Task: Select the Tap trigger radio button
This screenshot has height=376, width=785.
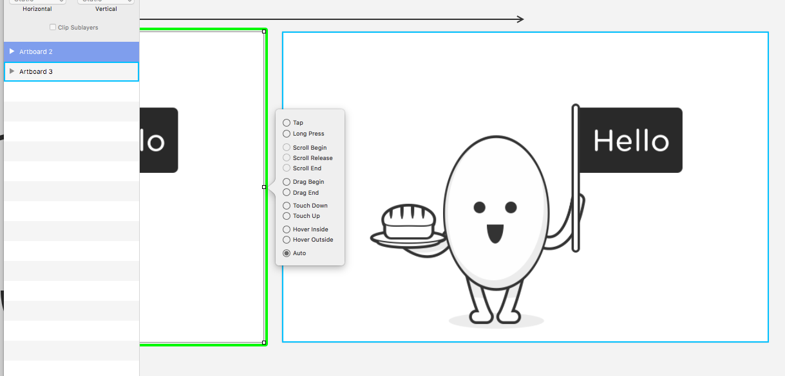Action: pyautogui.click(x=287, y=123)
